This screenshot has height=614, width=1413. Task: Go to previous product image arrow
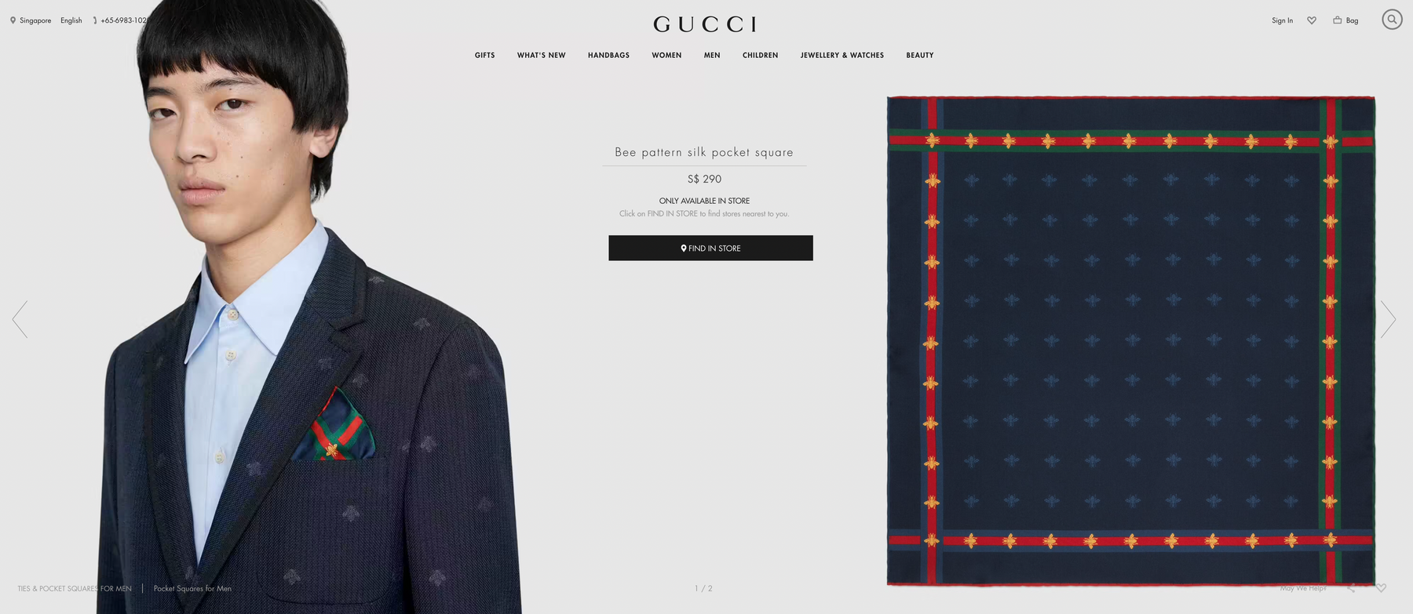20,319
